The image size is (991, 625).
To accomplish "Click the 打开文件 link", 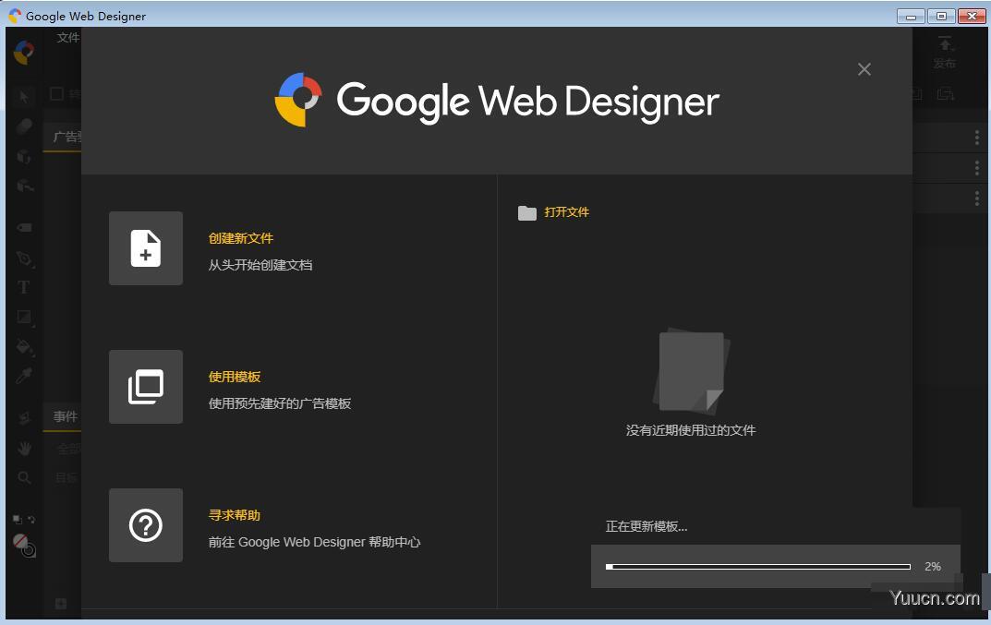I will click(x=566, y=212).
